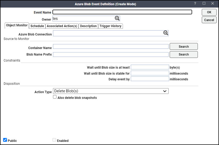
Task: Expand the Action Type dropdown
Action: (111, 91)
